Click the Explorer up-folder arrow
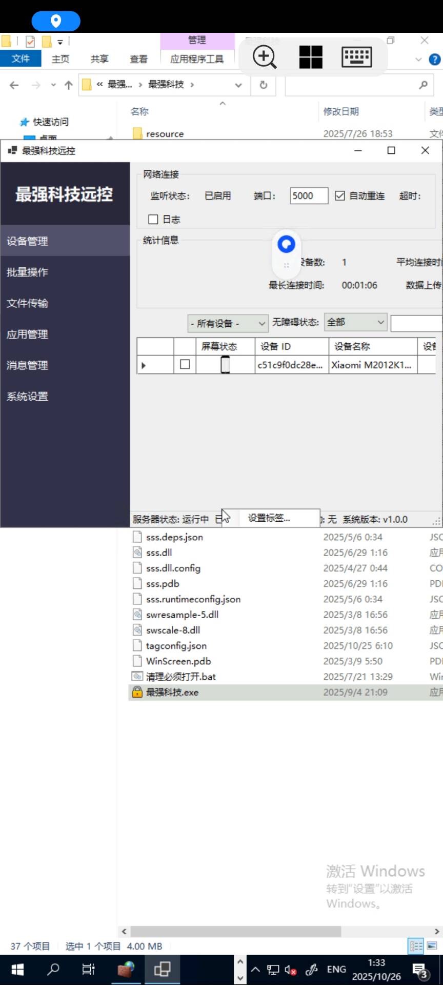The height and width of the screenshot is (985, 443). point(68,85)
